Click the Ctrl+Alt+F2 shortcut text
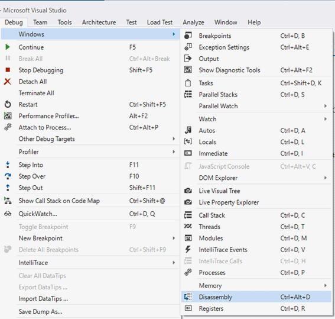335x319 pixels. 296,70
